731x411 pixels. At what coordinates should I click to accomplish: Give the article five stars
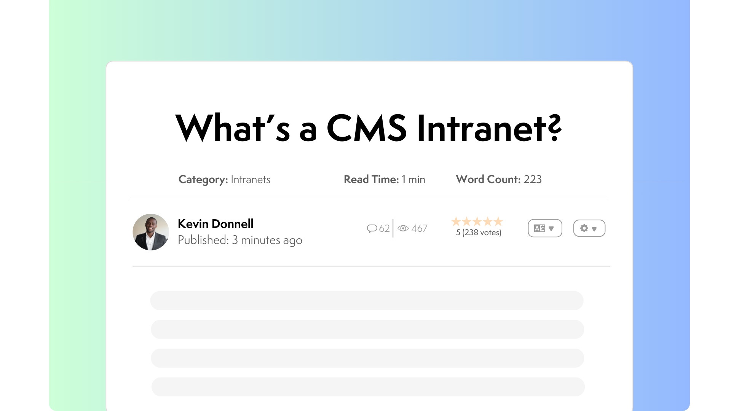[x=498, y=221]
